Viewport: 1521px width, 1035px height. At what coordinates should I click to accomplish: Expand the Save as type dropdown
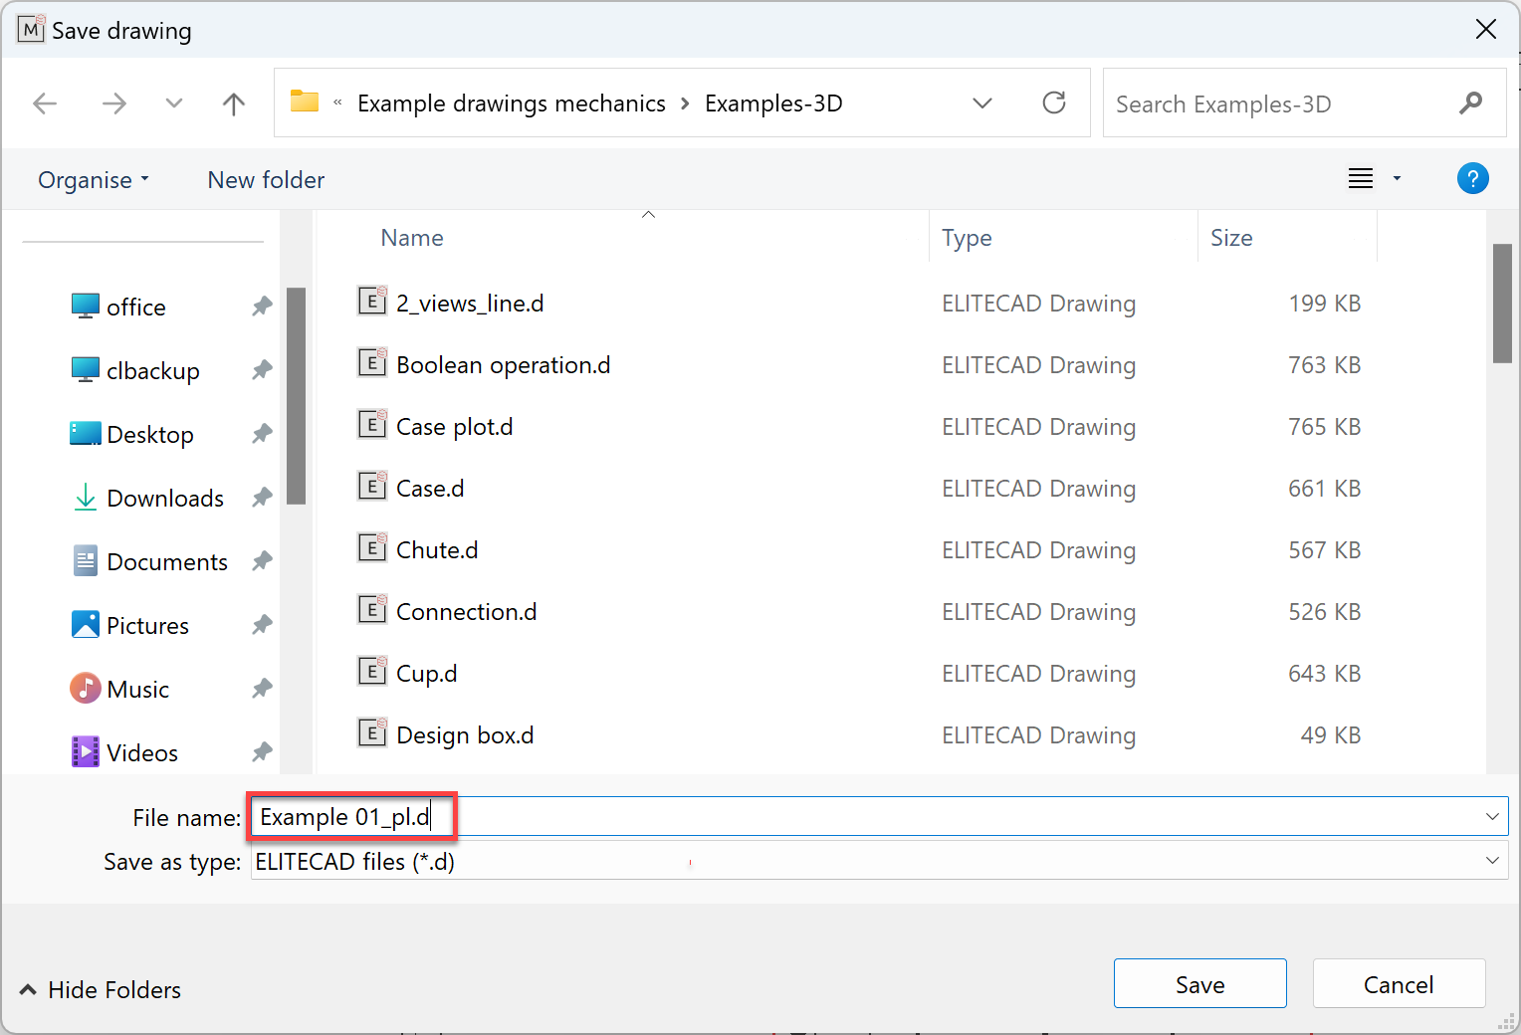[x=1492, y=861]
